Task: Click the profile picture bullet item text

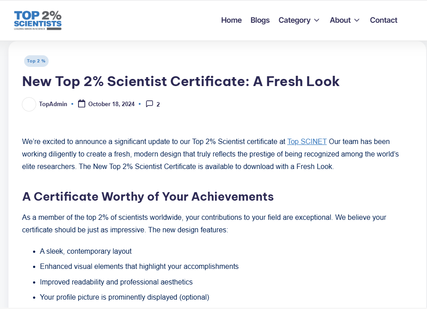Action: [x=124, y=297]
